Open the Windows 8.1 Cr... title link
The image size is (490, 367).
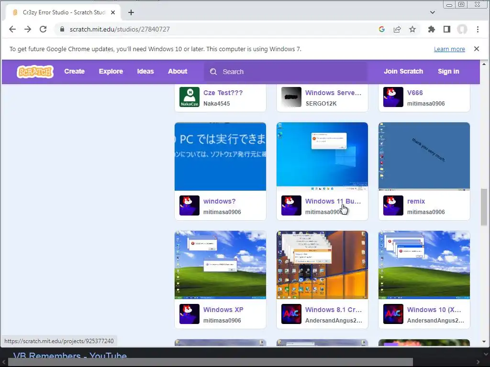pyautogui.click(x=334, y=310)
